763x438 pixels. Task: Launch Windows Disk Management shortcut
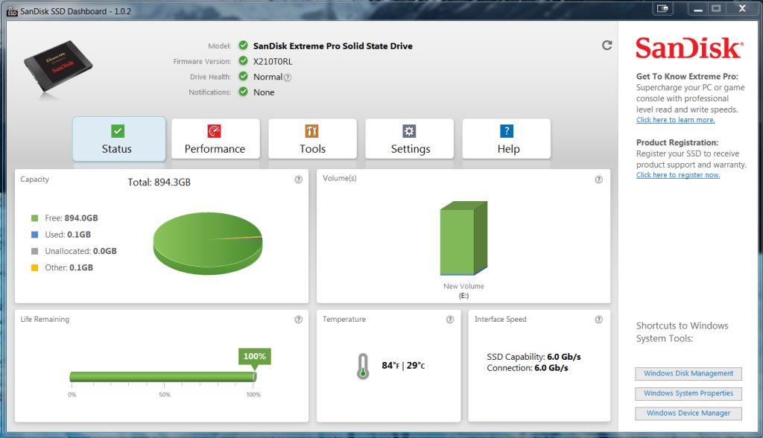[x=688, y=374]
